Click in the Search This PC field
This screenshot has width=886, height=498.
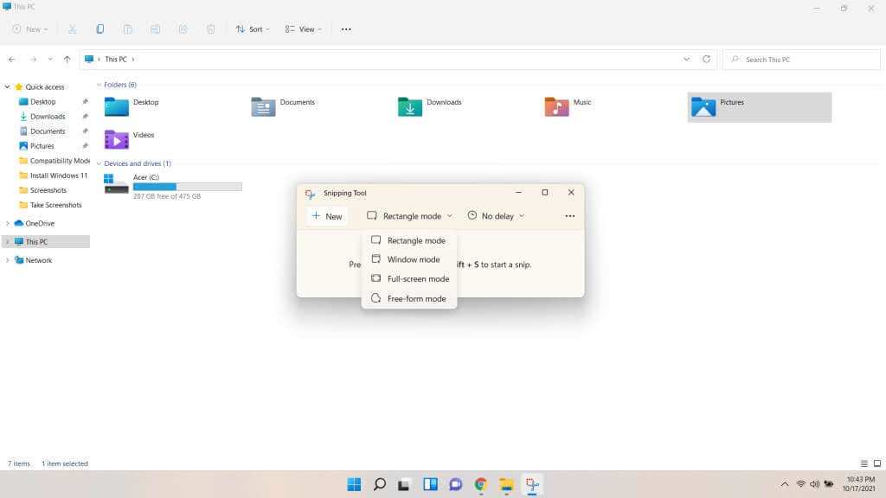[801, 60]
